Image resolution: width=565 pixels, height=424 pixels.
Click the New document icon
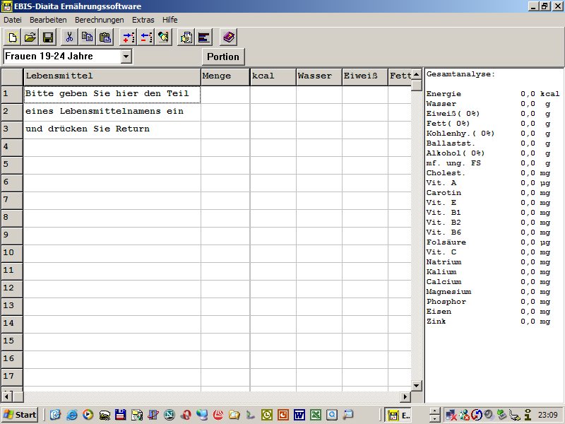12,37
